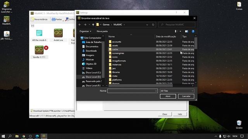Select Documentos in navigation pane
This screenshot has height=139, width=248.
(x=90, y=46)
